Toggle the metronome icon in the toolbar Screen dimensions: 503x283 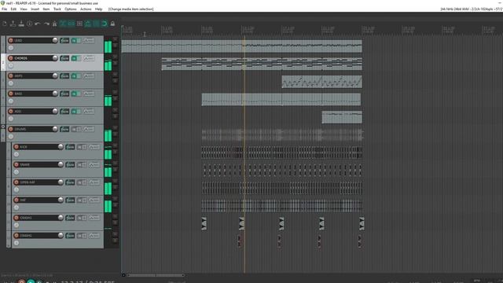click(54, 24)
